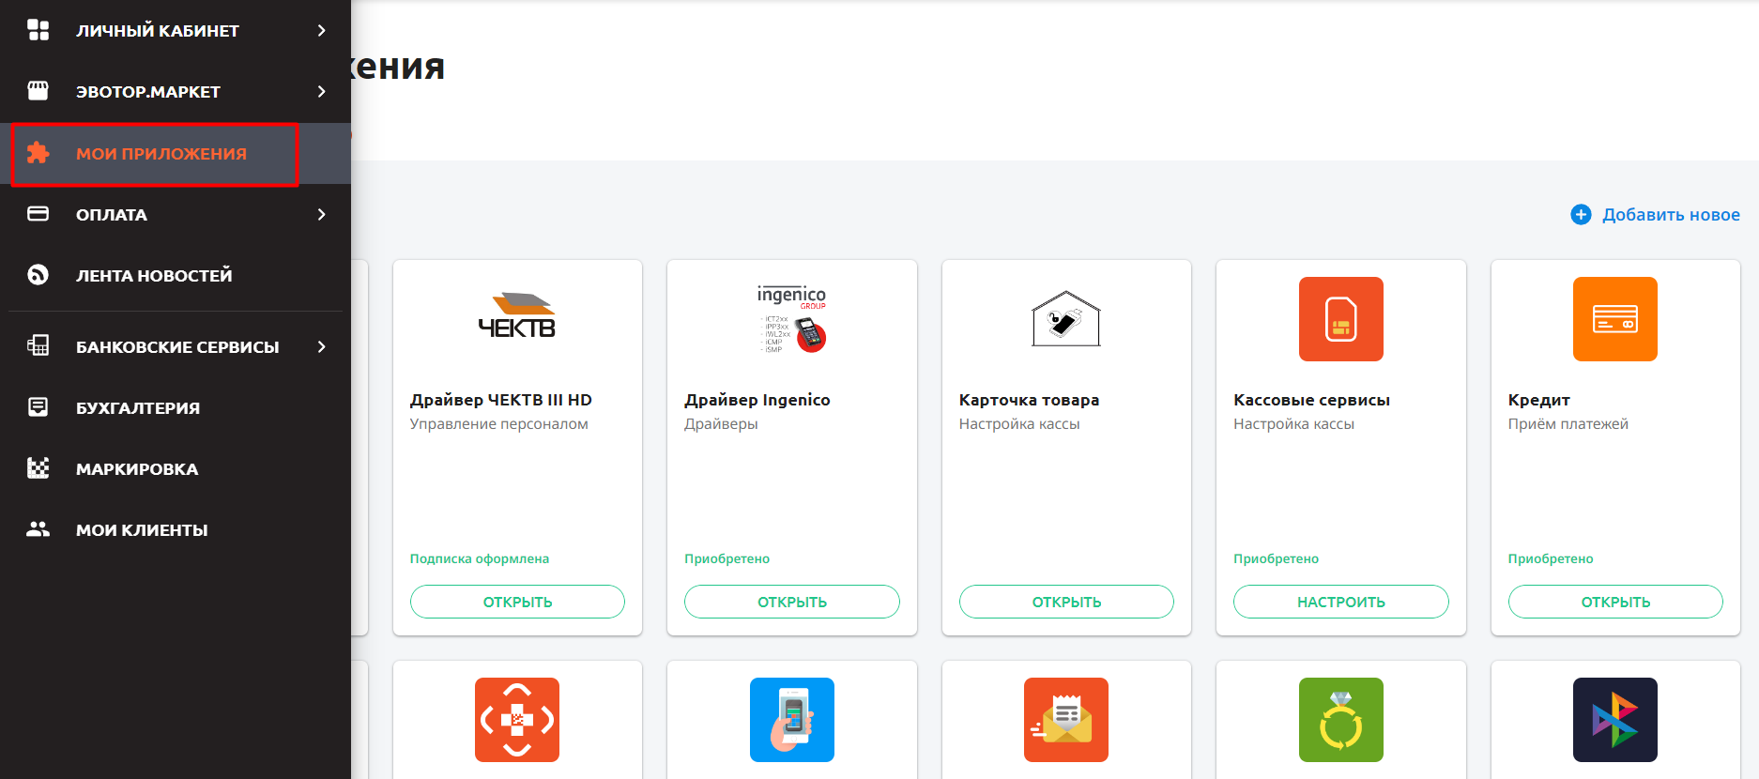Screen dimensions: 1759x779
Task: Click the blue plus icon near Добавить новое
Action: point(1581,215)
